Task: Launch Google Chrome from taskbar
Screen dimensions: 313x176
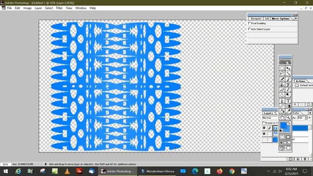Action: (232, 171)
